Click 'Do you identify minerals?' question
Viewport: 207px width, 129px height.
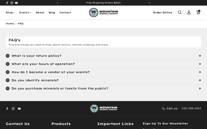tap(35, 80)
